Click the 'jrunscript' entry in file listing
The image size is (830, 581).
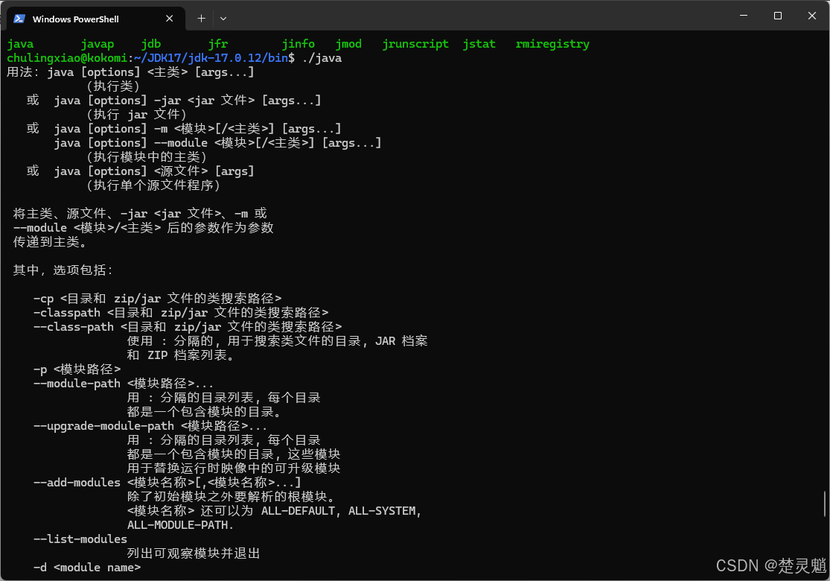(415, 44)
